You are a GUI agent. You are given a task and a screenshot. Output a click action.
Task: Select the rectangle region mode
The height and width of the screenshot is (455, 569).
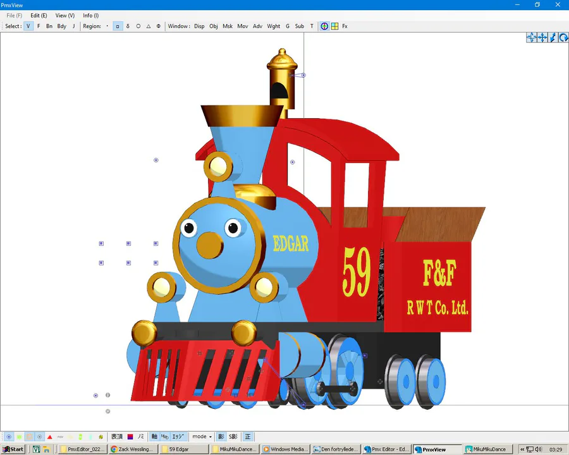pos(118,26)
